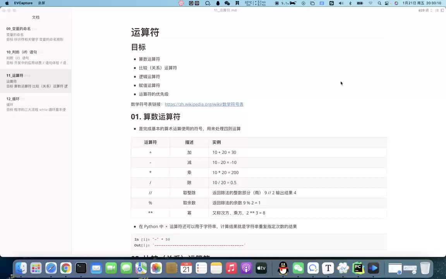Click the volume icon in menu bar
This screenshot has width=446, height=279.
click(341, 3)
